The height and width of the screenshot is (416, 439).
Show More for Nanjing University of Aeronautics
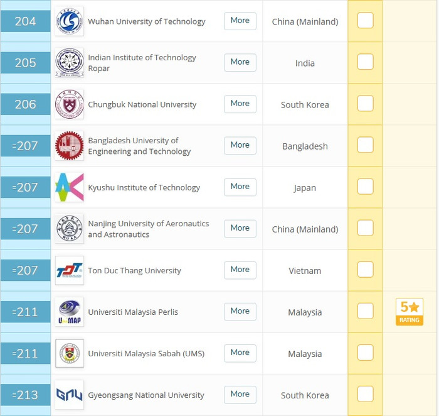pyautogui.click(x=240, y=228)
